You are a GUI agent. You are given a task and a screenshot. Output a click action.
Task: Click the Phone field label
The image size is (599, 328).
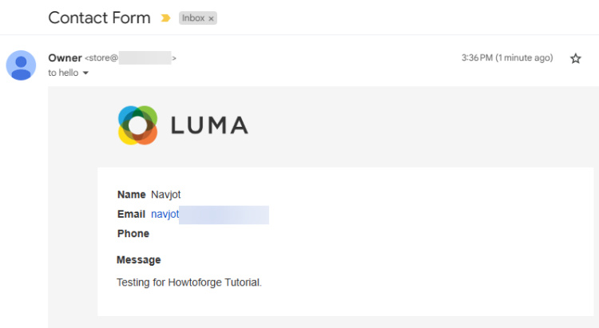pos(133,234)
